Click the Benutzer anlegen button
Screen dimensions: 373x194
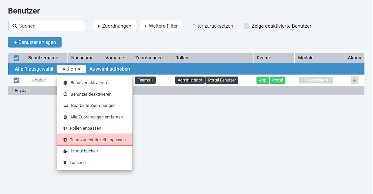coord(35,42)
